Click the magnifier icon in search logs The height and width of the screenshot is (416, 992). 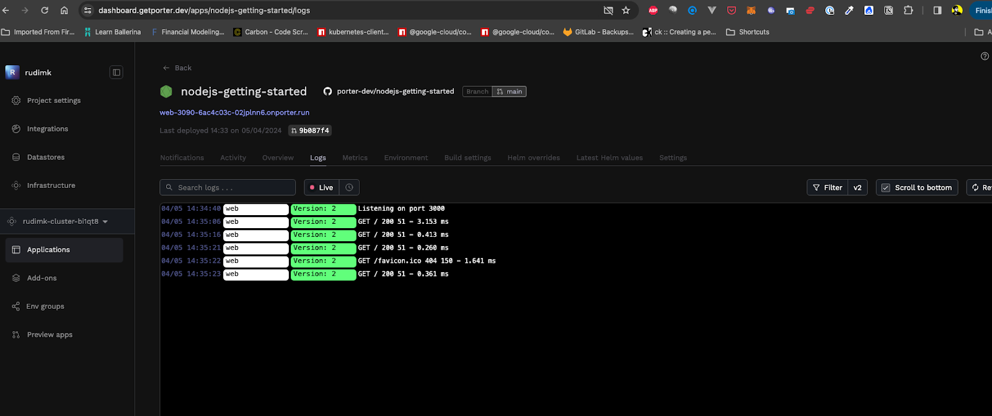[x=169, y=188]
